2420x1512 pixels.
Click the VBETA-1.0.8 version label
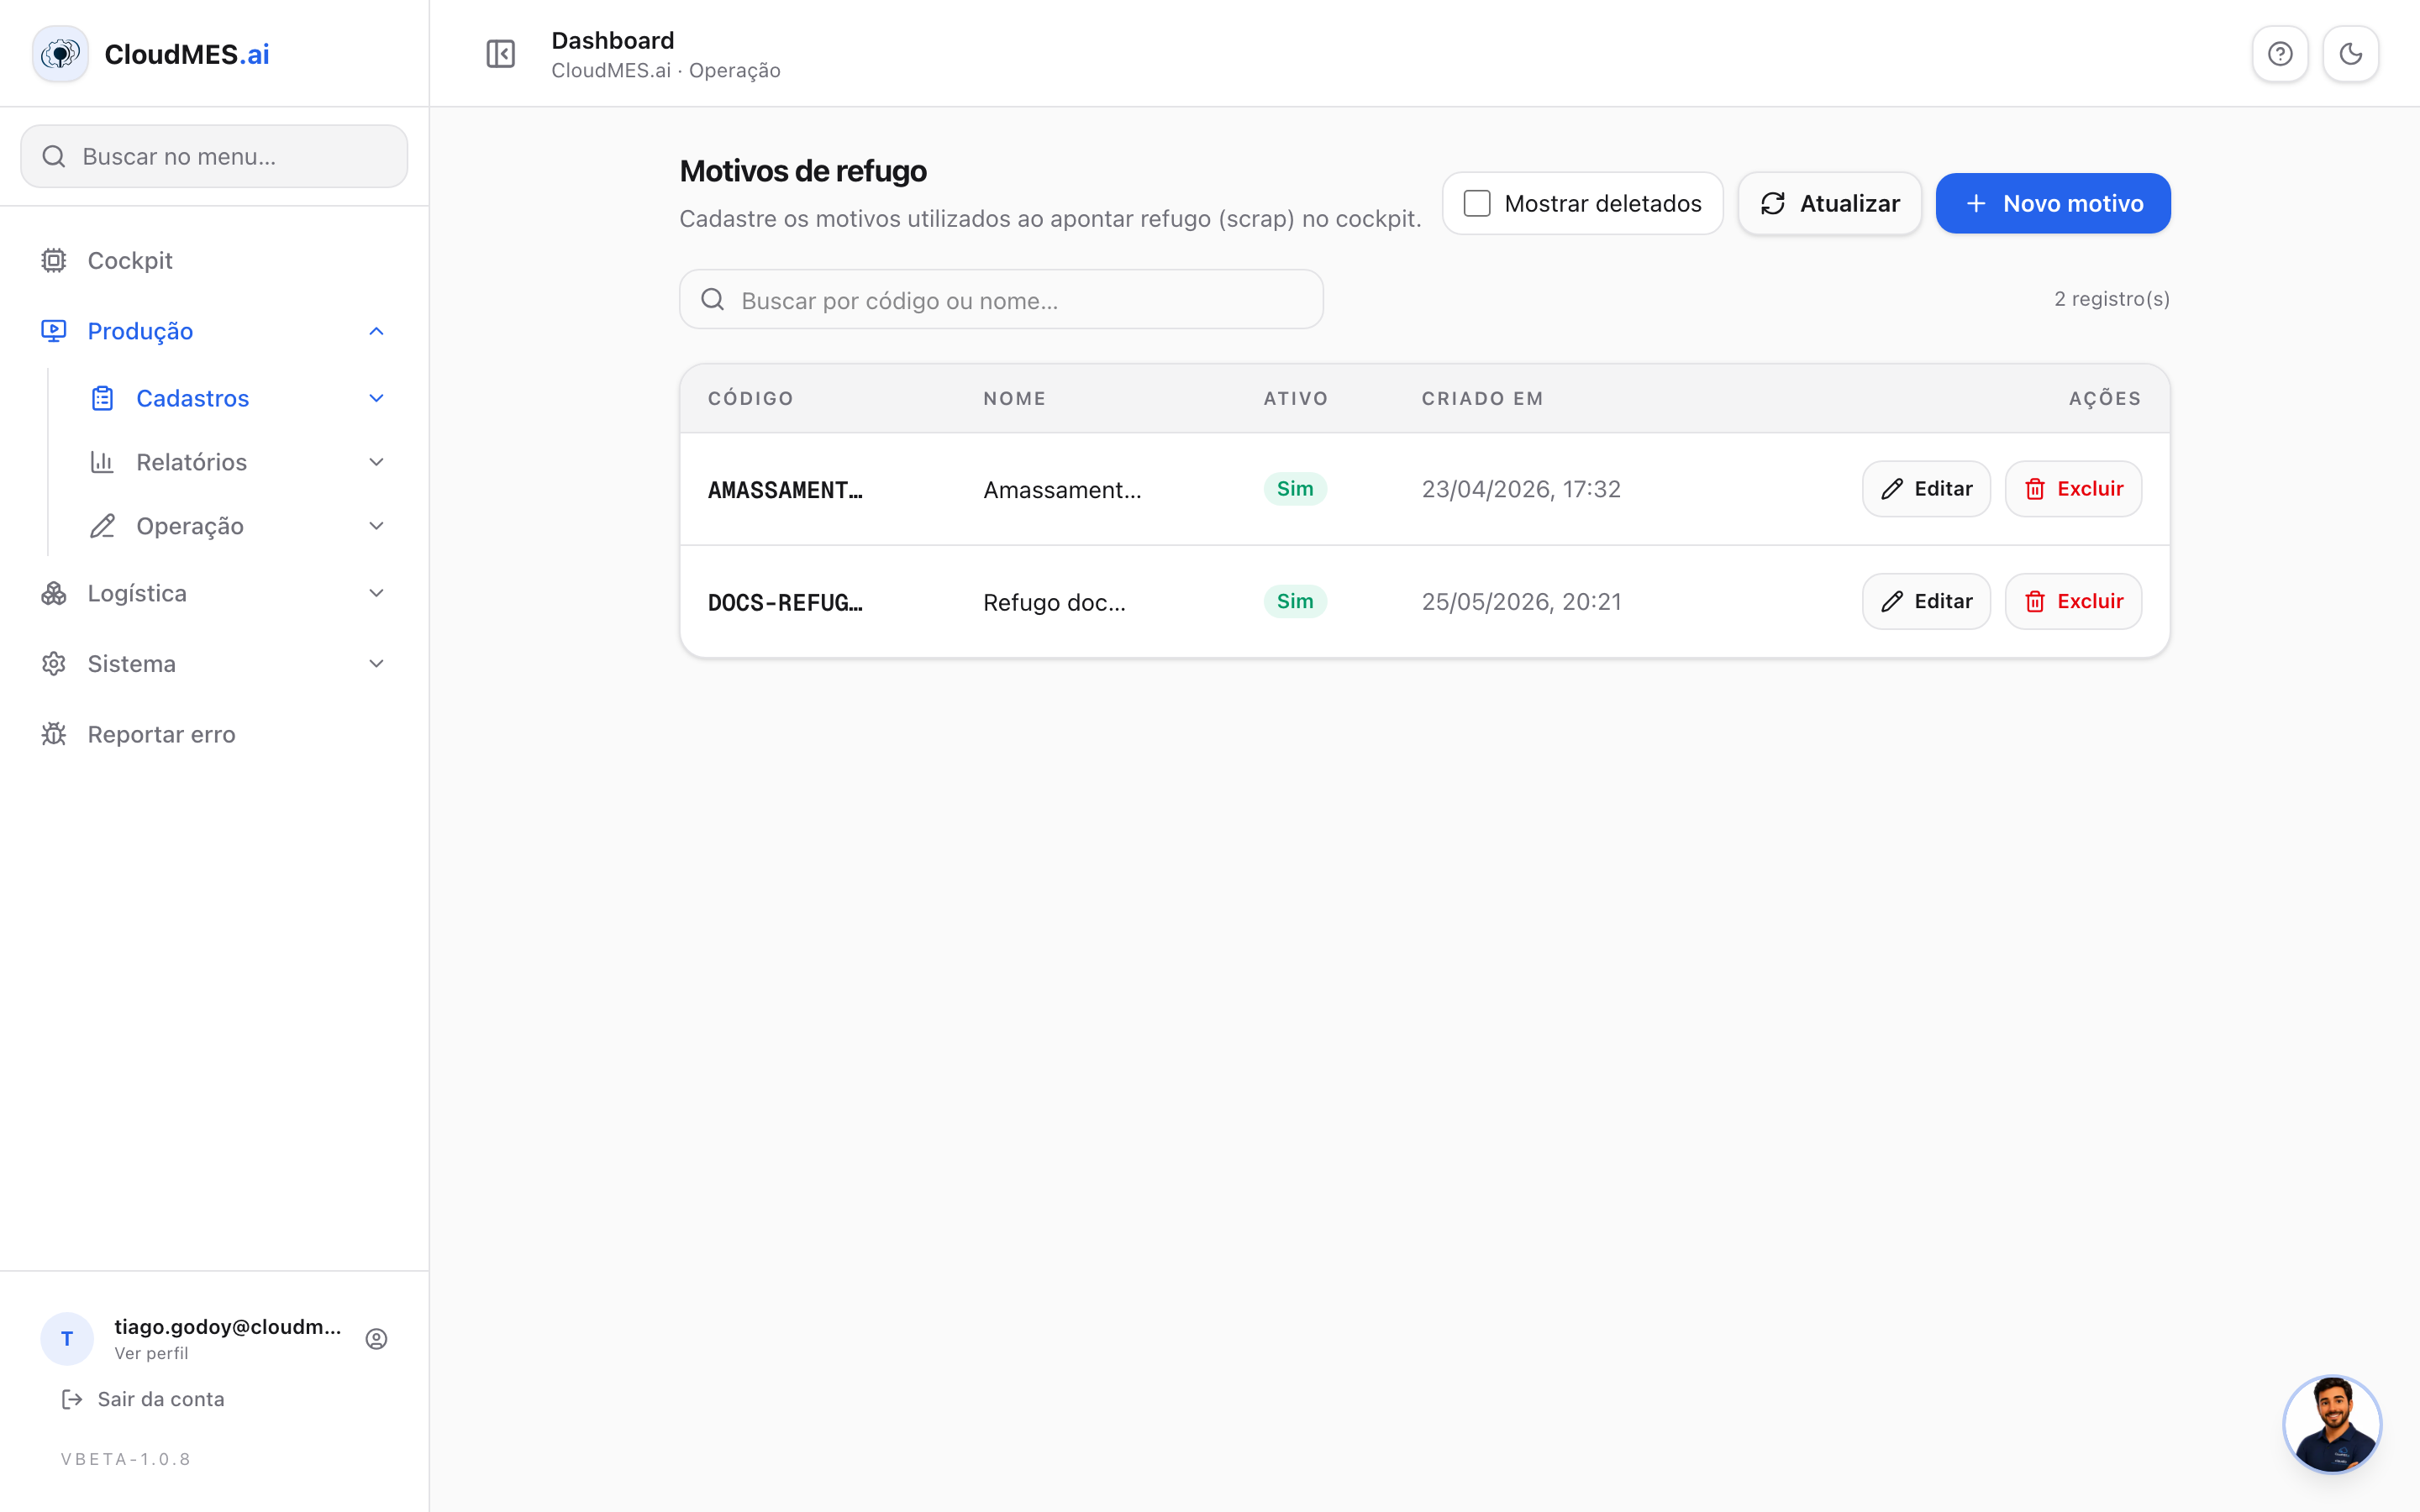click(126, 1459)
